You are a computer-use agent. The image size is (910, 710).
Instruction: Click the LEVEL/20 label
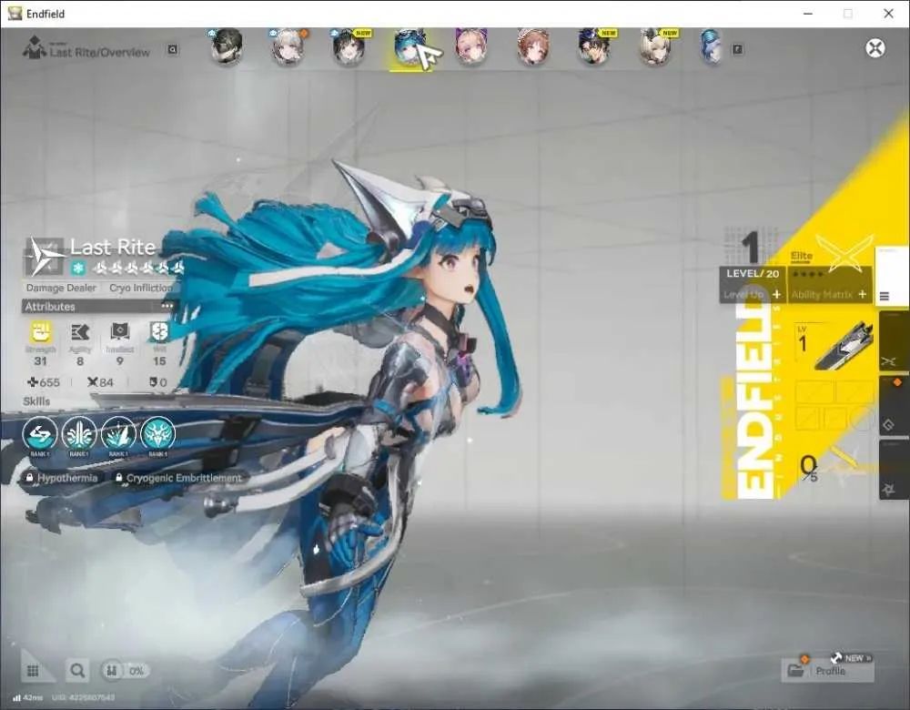click(753, 274)
